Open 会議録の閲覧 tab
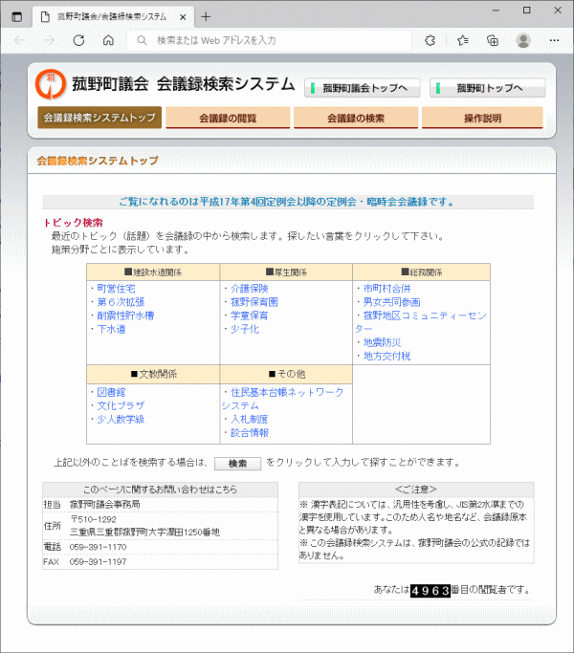574x653 pixels. 228,118
